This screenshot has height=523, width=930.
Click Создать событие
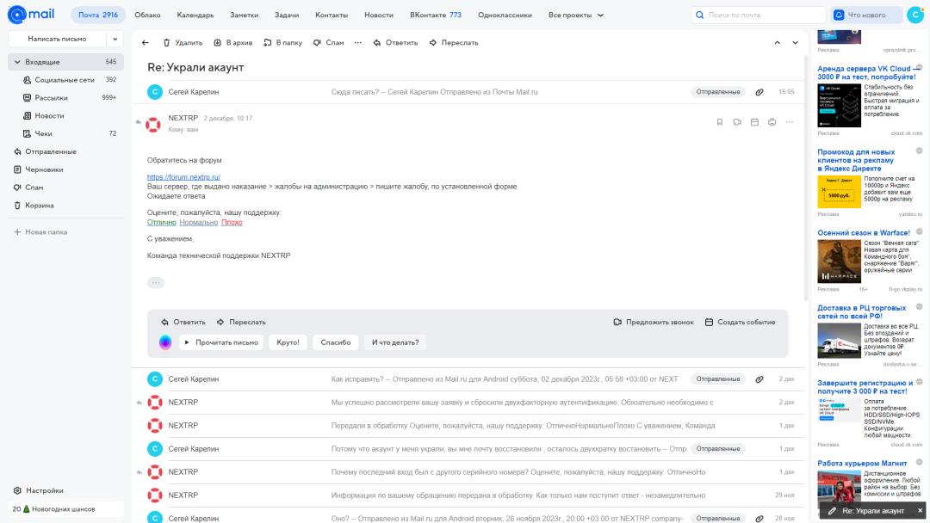click(741, 323)
